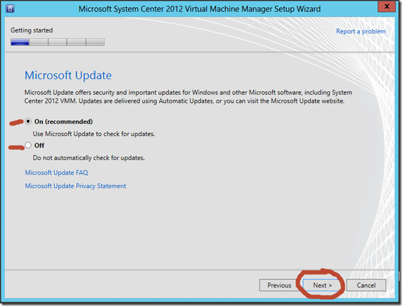Open the Microsoft Update FAQ link
The width and height of the screenshot is (402, 306).
coord(56,172)
